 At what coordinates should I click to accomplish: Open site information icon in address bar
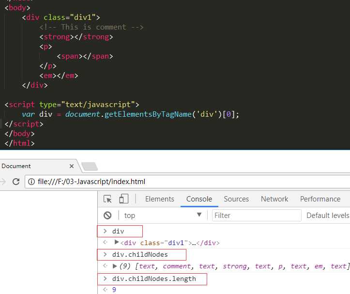click(x=31, y=182)
